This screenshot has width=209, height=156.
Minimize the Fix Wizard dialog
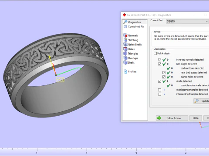[196, 15]
